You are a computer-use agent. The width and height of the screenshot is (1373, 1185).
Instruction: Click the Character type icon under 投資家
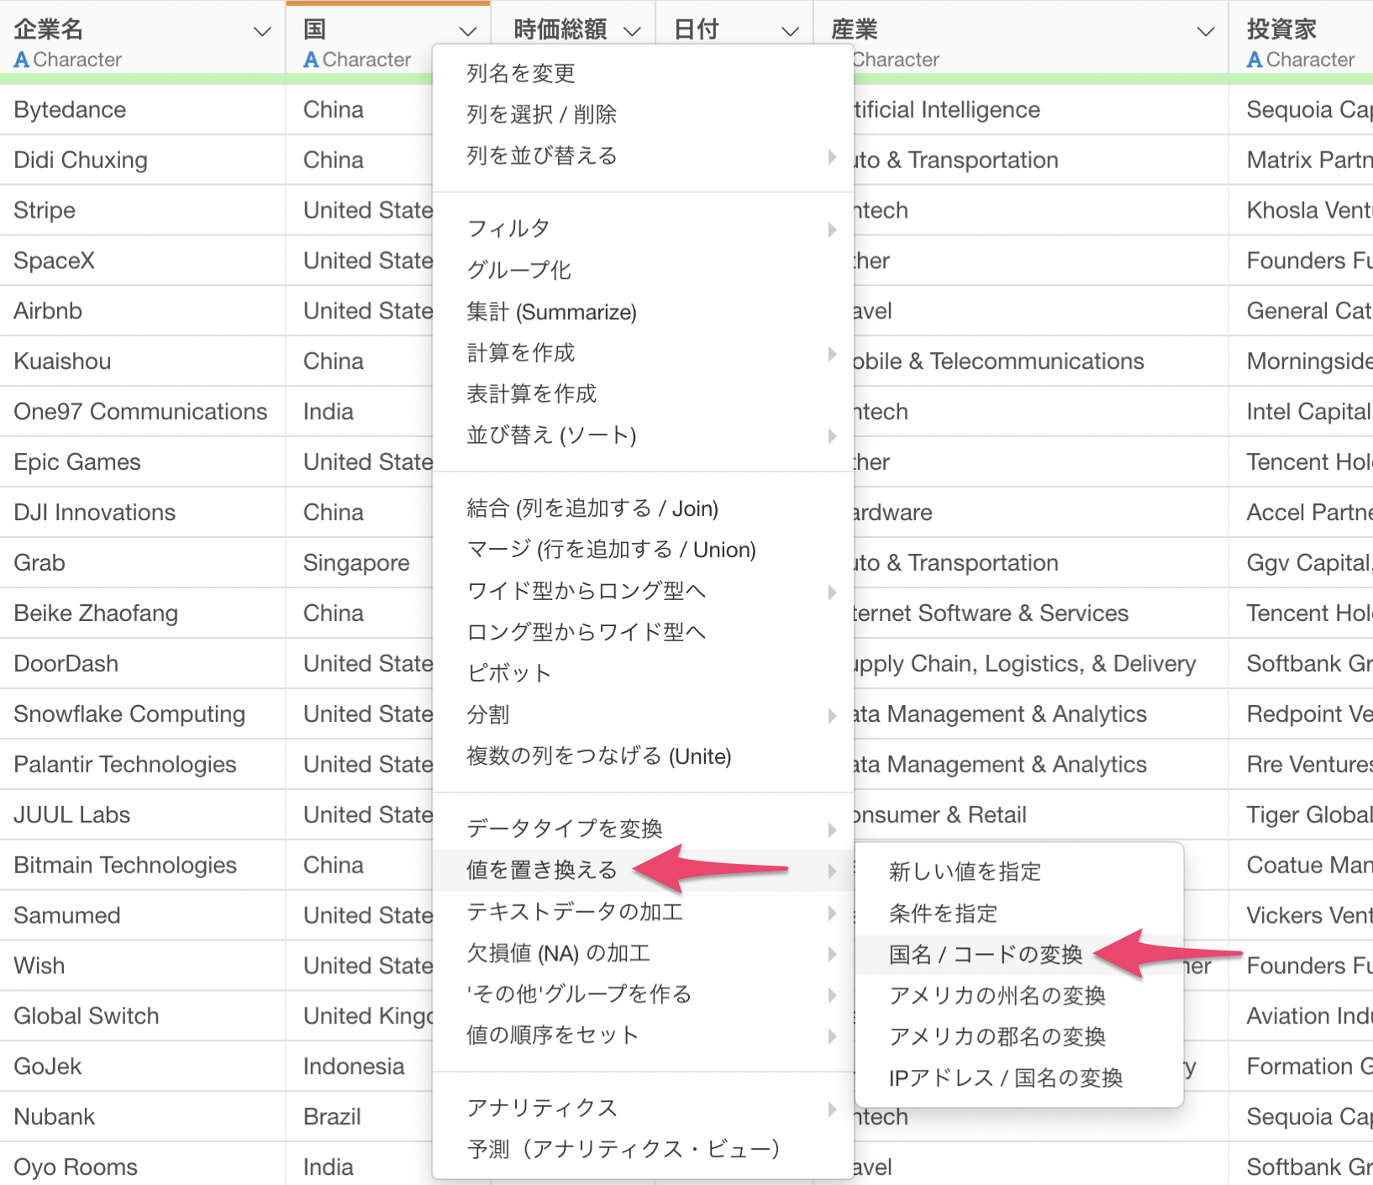[1255, 60]
